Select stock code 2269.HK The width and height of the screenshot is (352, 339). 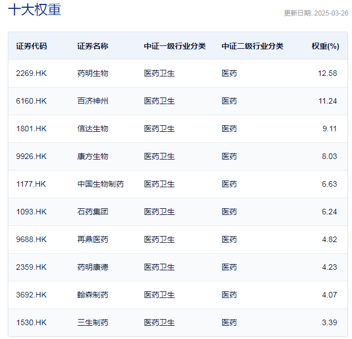31,73
